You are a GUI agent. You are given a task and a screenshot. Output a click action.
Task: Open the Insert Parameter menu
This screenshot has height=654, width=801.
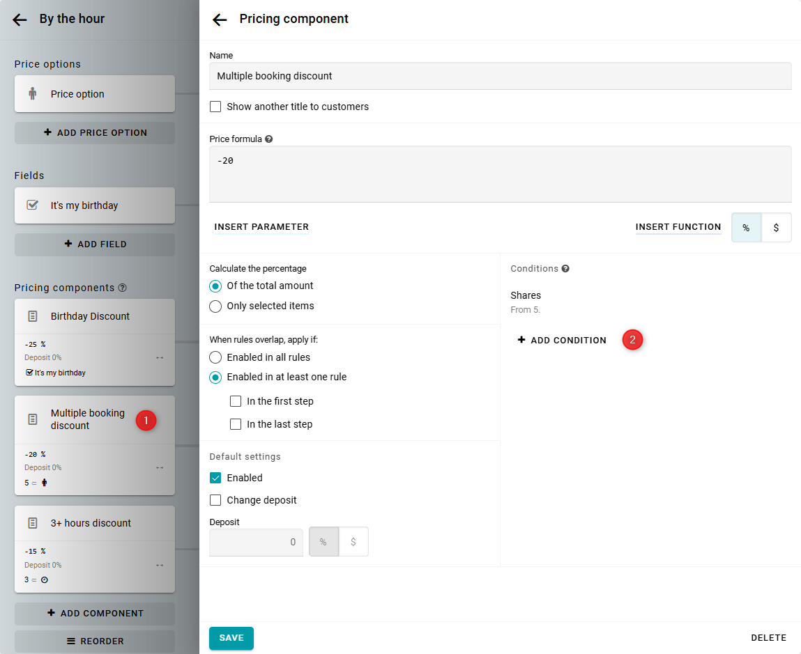coord(261,227)
